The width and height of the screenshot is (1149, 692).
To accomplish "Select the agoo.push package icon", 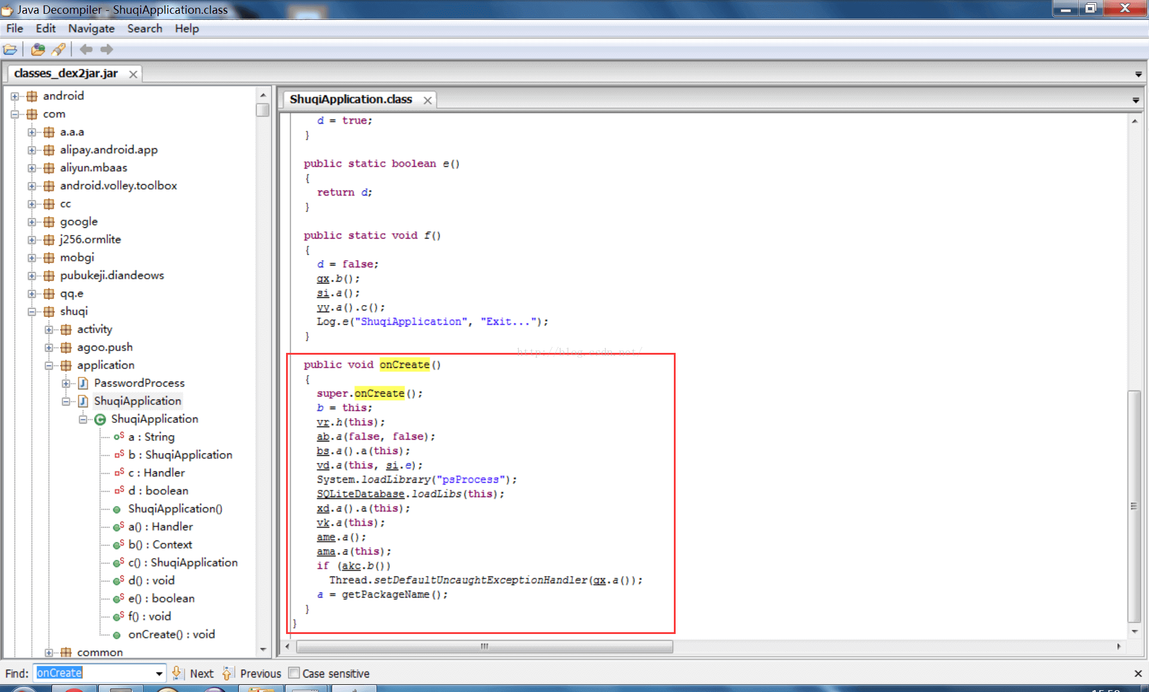I will [x=66, y=347].
